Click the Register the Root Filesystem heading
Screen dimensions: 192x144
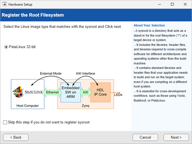point(33,15)
